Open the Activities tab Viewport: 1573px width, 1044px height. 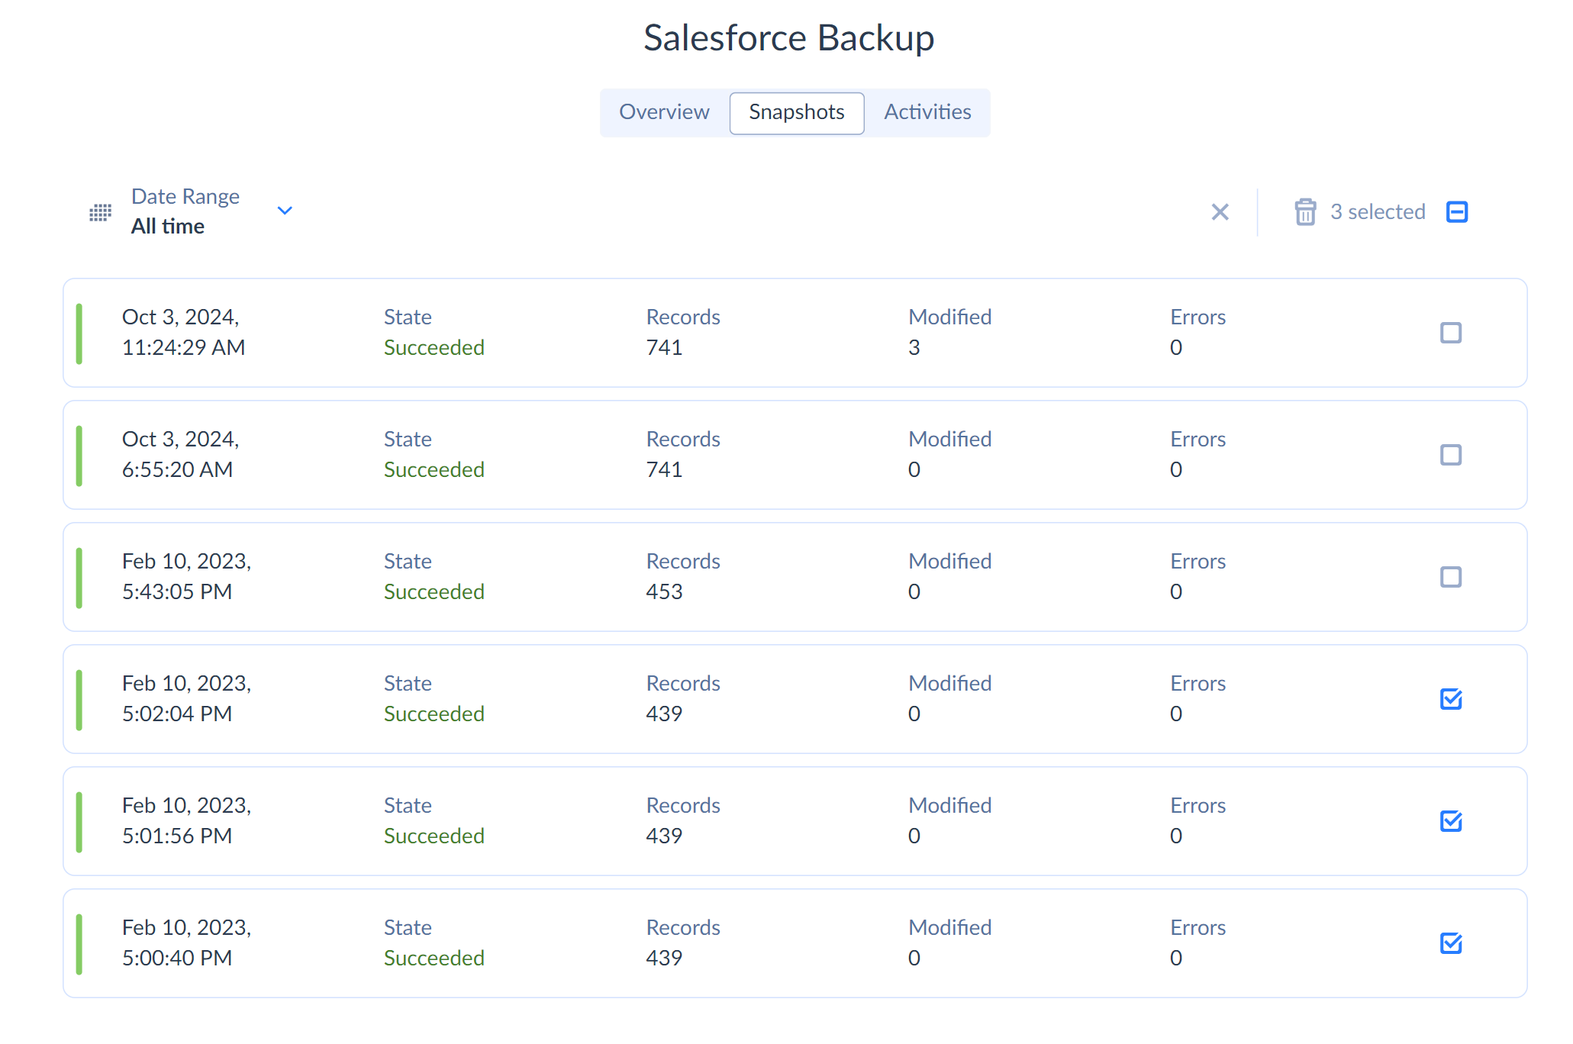tap(927, 112)
